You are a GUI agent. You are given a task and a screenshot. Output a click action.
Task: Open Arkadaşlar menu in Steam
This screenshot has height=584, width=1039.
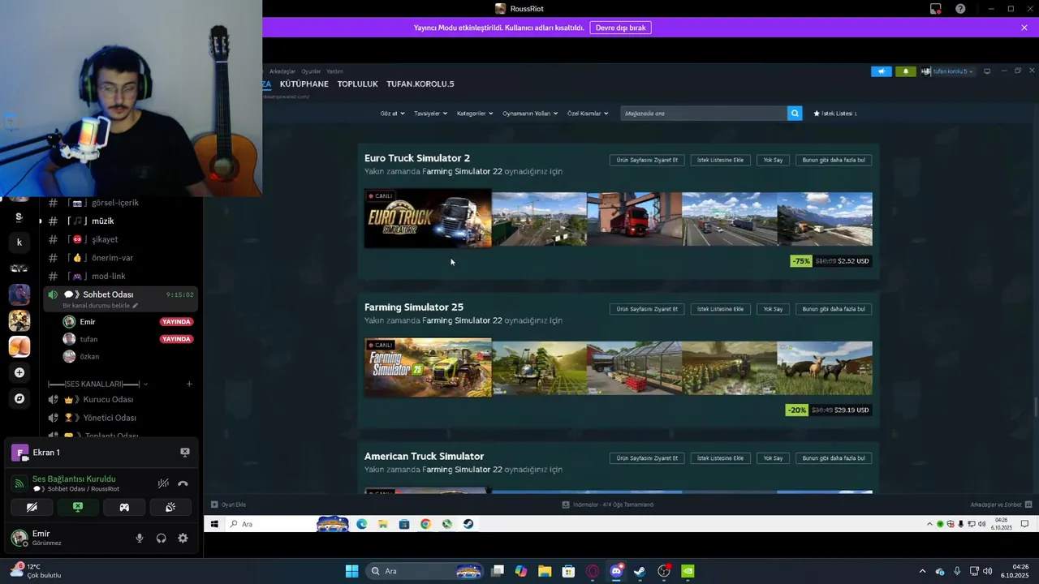point(282,71)
